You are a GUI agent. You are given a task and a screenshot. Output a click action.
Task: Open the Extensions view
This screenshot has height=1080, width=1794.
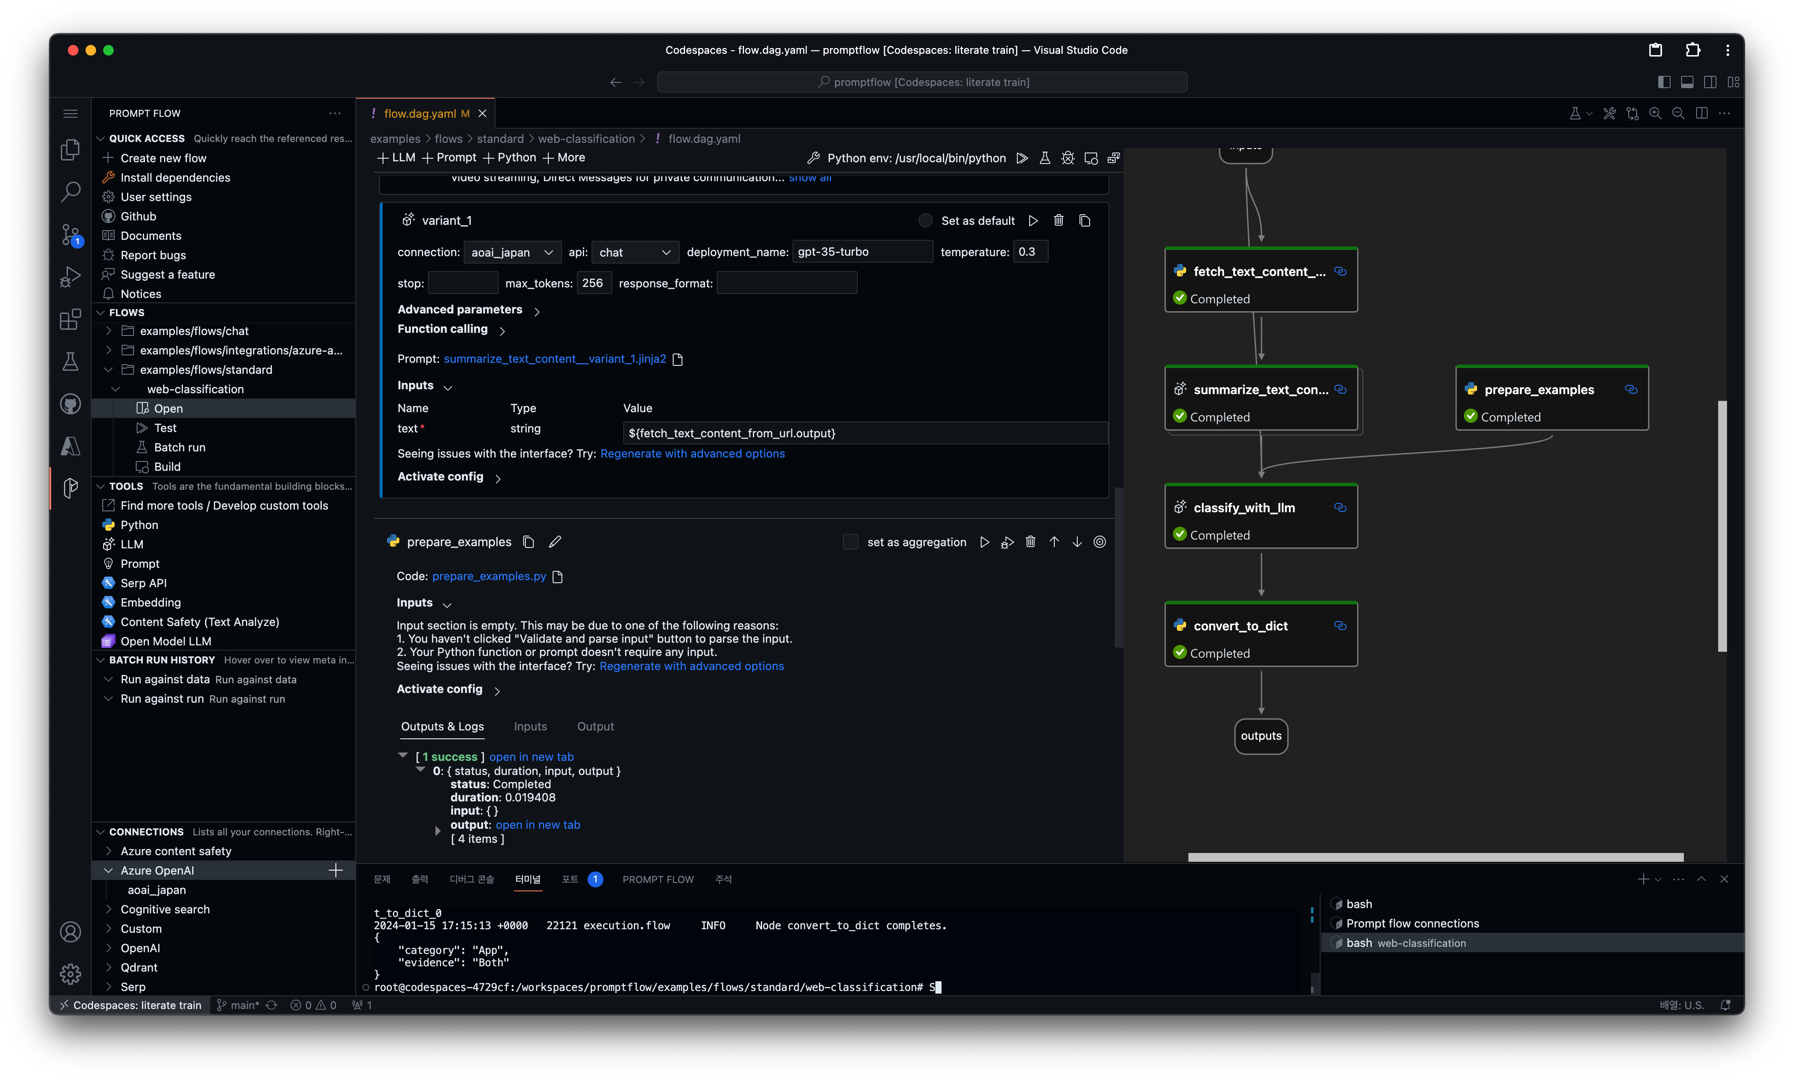[71, 319]
